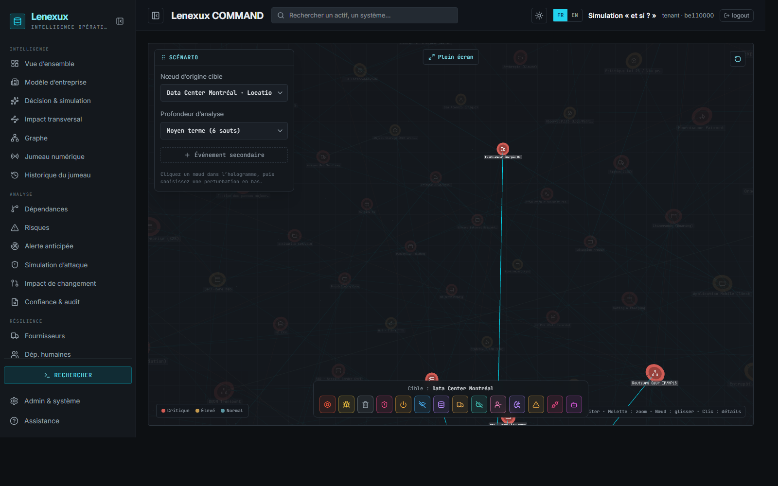Add an Événement secondaire

point(224,155)
